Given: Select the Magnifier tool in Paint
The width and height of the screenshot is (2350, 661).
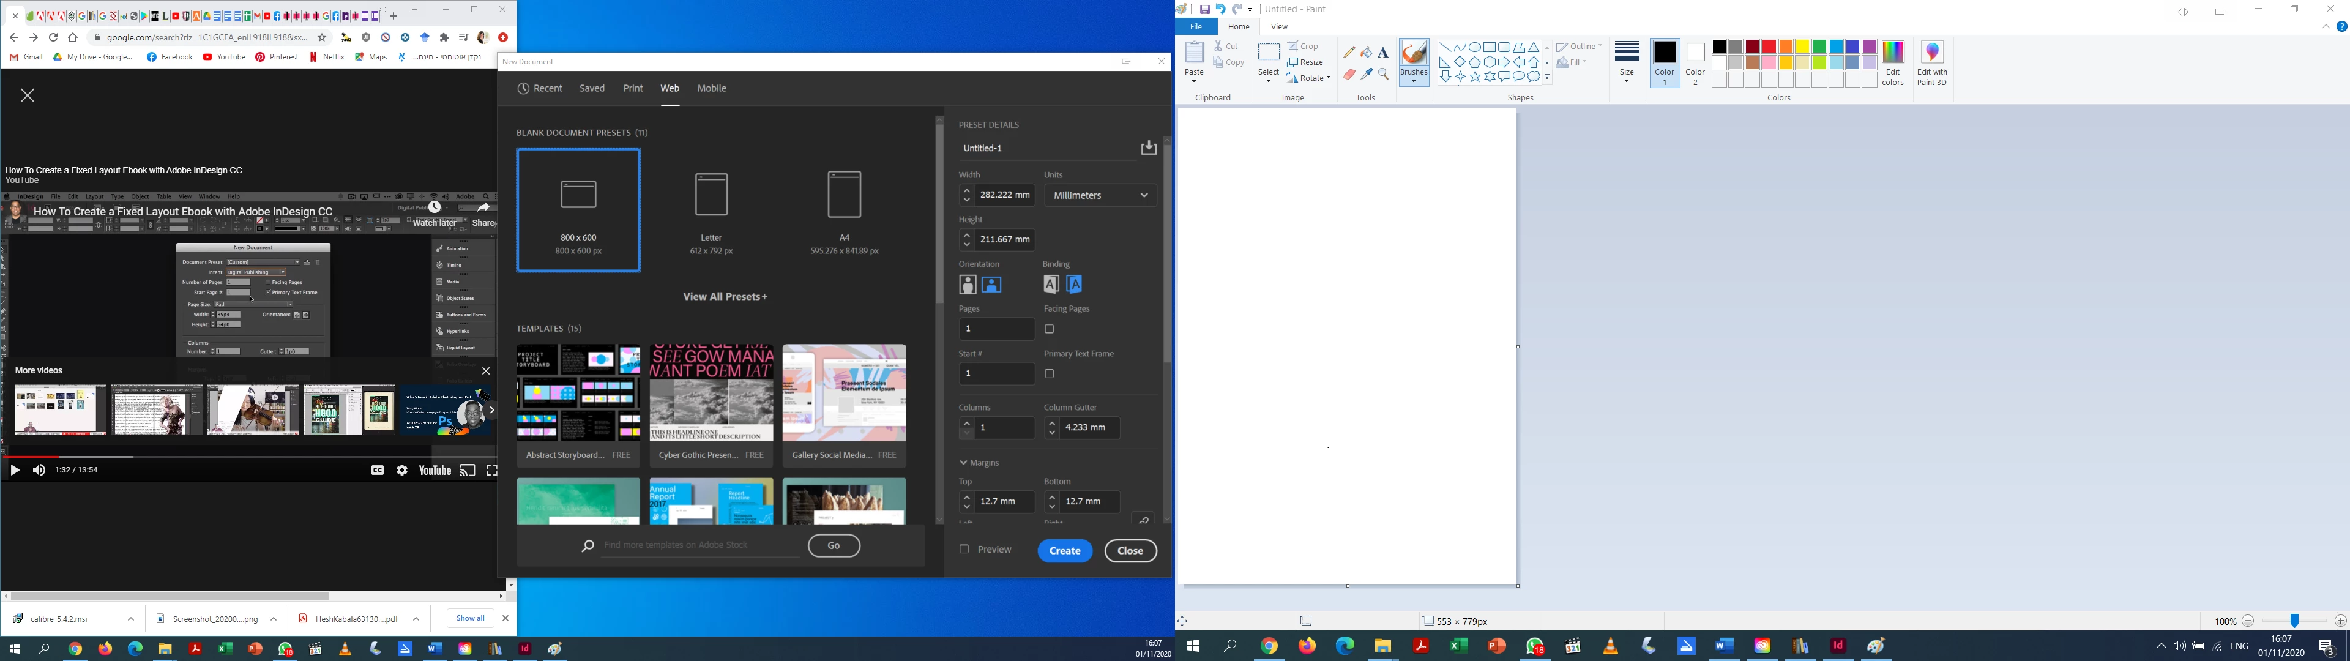Looking at the screenshot, I should [1383, 75].
